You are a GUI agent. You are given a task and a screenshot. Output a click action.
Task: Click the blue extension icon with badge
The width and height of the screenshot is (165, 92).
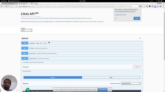tap(155, 6)
